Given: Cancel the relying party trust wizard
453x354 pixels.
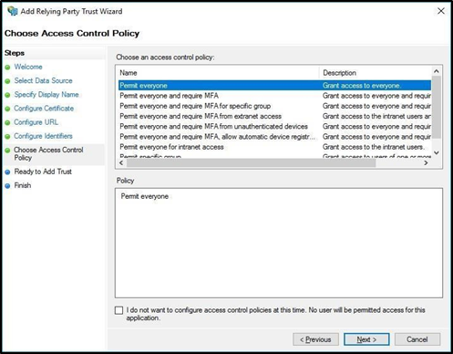Looking at the screenshot, I should coord(417,339).
